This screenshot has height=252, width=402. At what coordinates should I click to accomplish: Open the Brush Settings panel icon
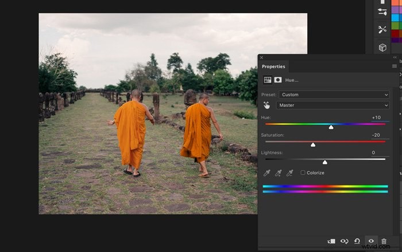click(382, 12)
